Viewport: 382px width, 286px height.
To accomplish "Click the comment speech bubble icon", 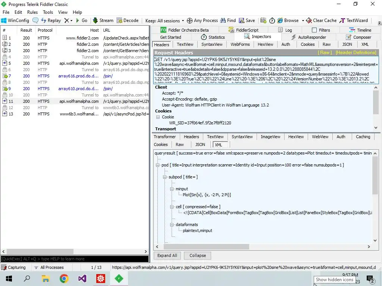I will [35, 20].
